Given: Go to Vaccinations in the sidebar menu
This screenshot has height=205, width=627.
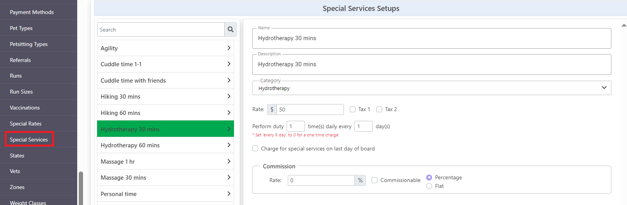Looking at the screenshot, I should tap(25, 108).
